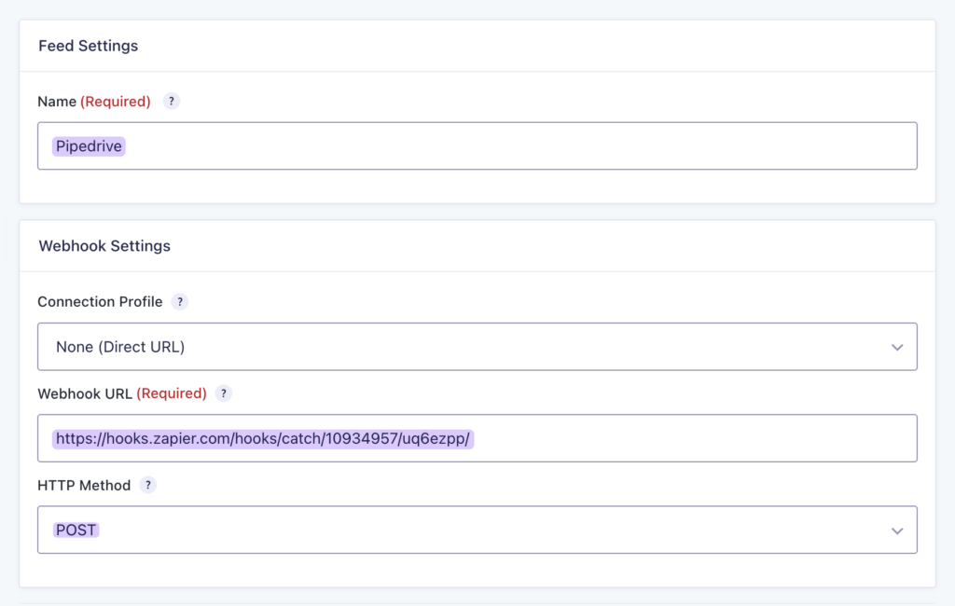
Task: Select the highlighted Pipedrive text
Action: tap(88, 145)
